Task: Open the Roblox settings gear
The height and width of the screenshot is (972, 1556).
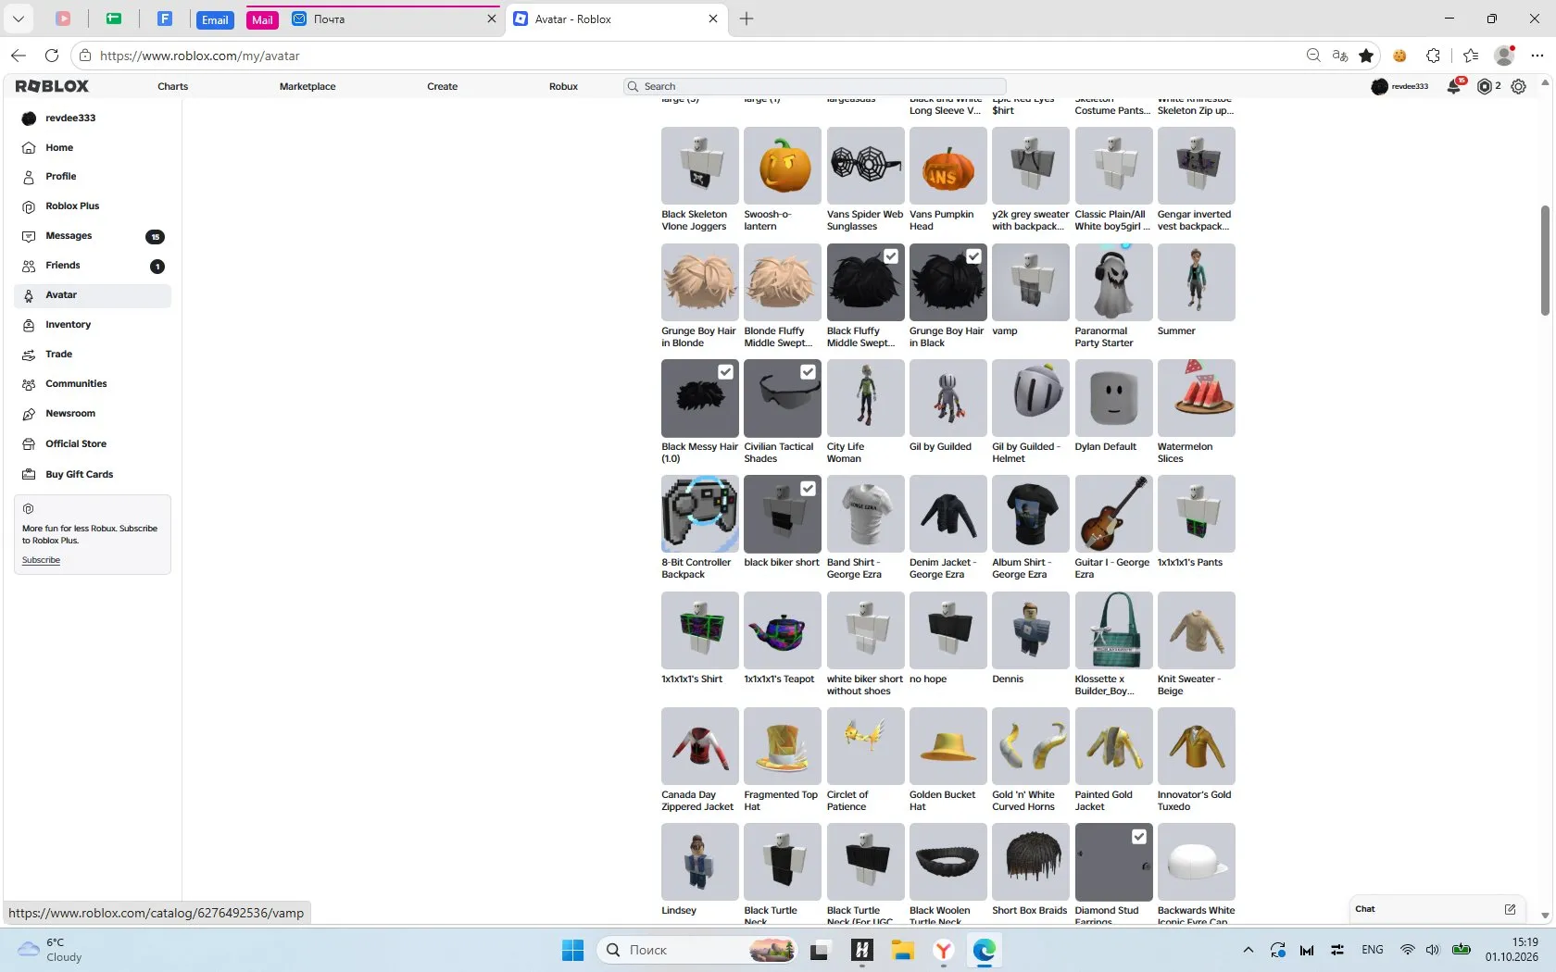Action: [x=1518, y=86]
